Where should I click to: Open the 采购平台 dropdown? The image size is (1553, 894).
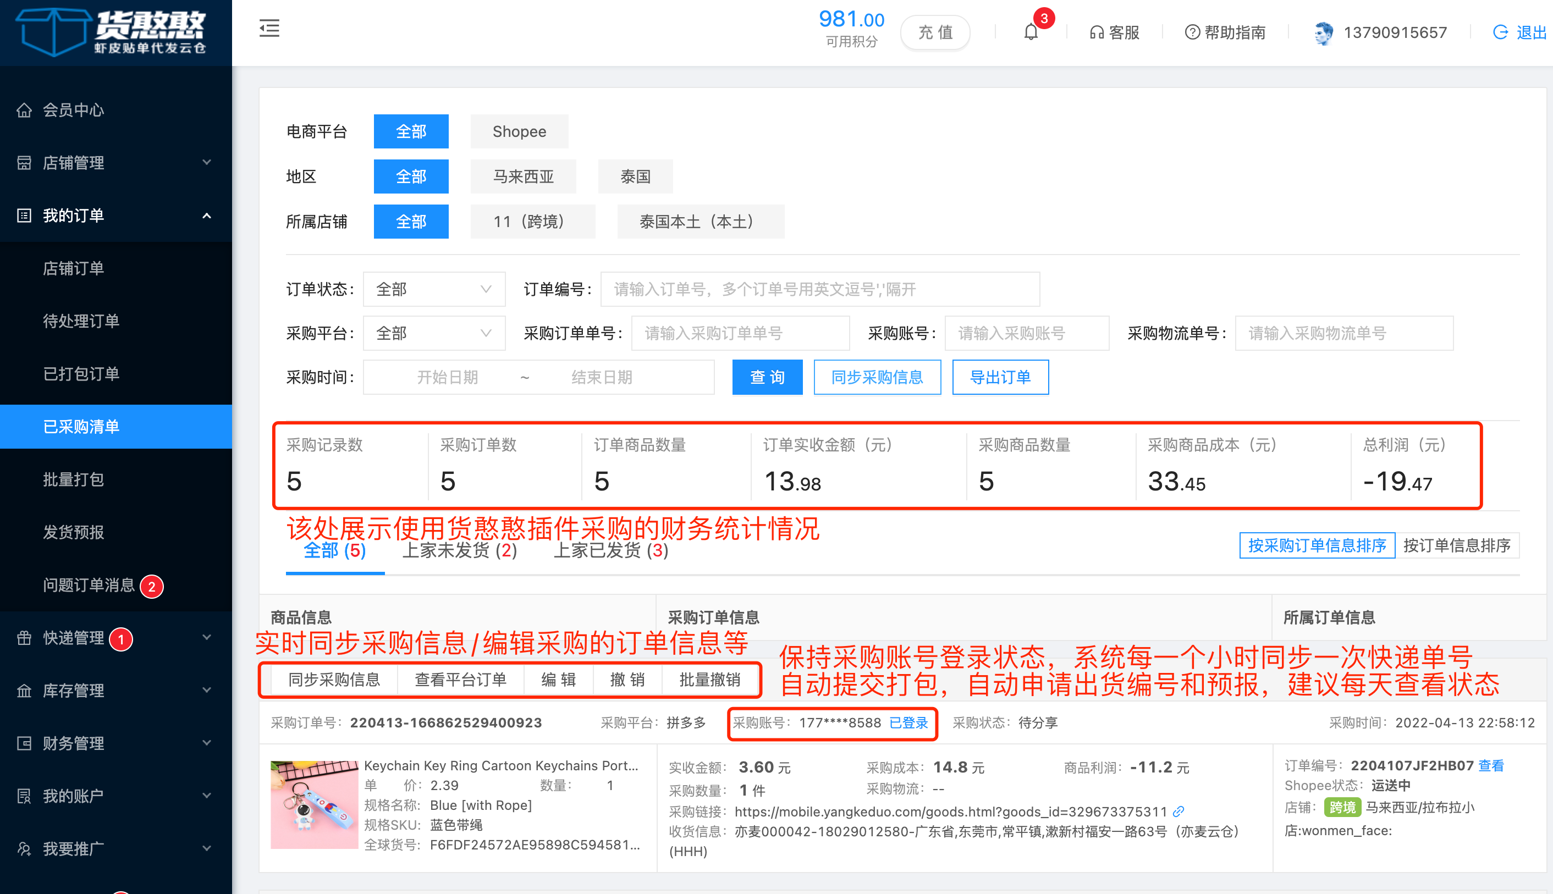click(x=433, y=333)
